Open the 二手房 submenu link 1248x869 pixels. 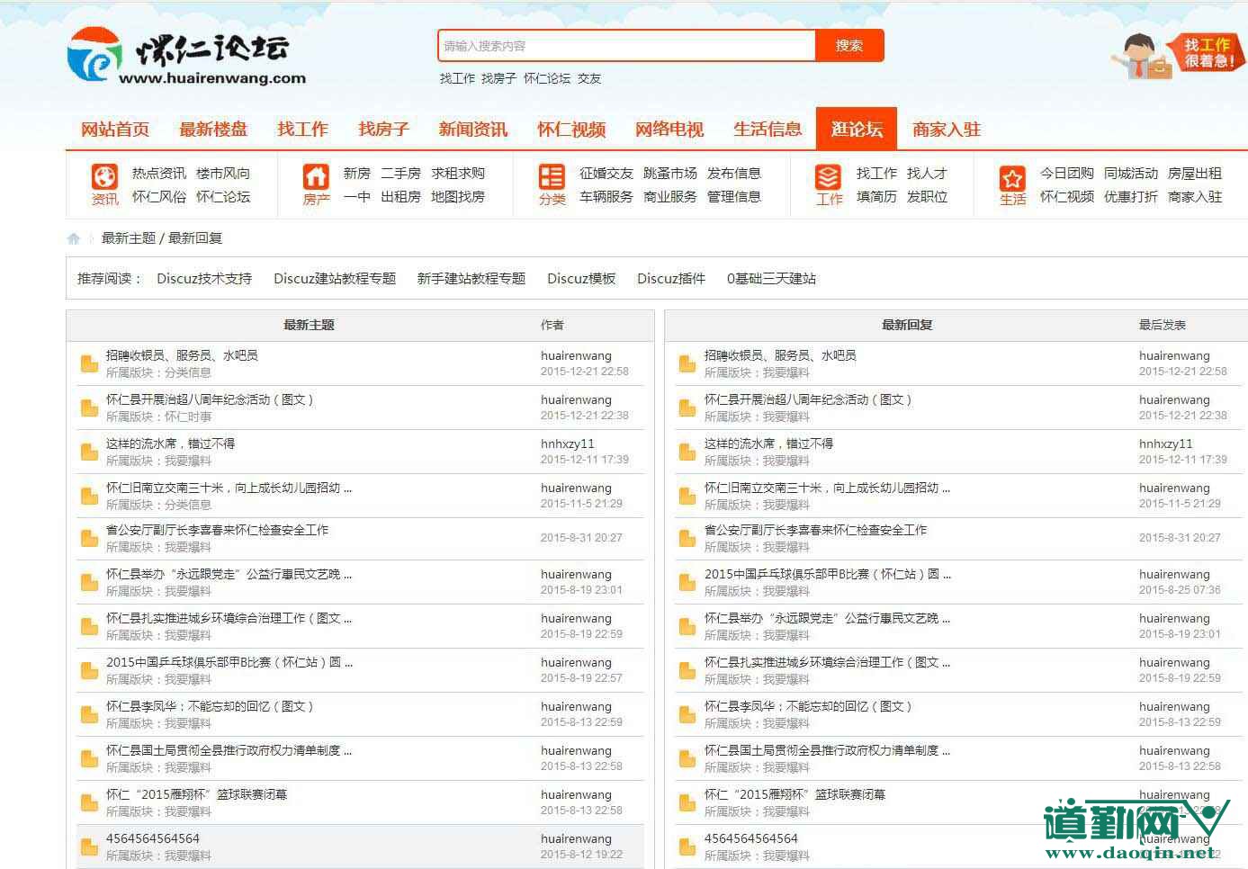pos(400,173)
